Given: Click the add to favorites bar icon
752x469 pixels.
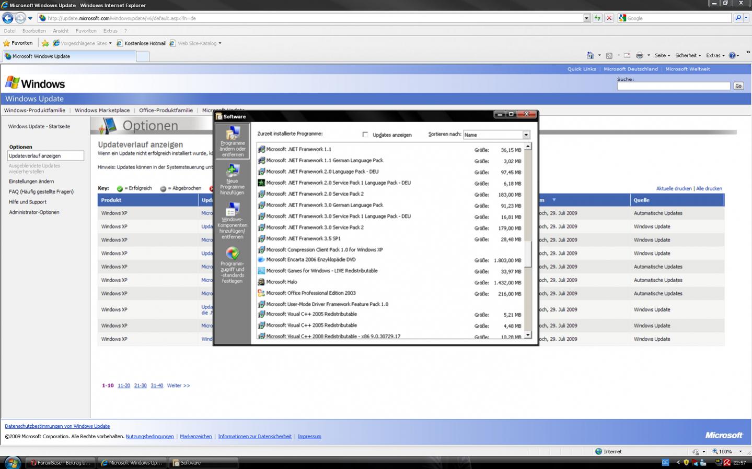Looking at the screenshot, I should [45, 43].
